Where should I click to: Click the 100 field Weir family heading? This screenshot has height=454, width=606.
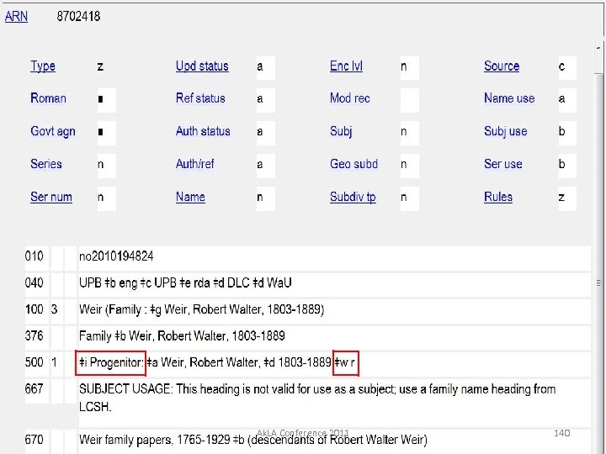(201, 309)
